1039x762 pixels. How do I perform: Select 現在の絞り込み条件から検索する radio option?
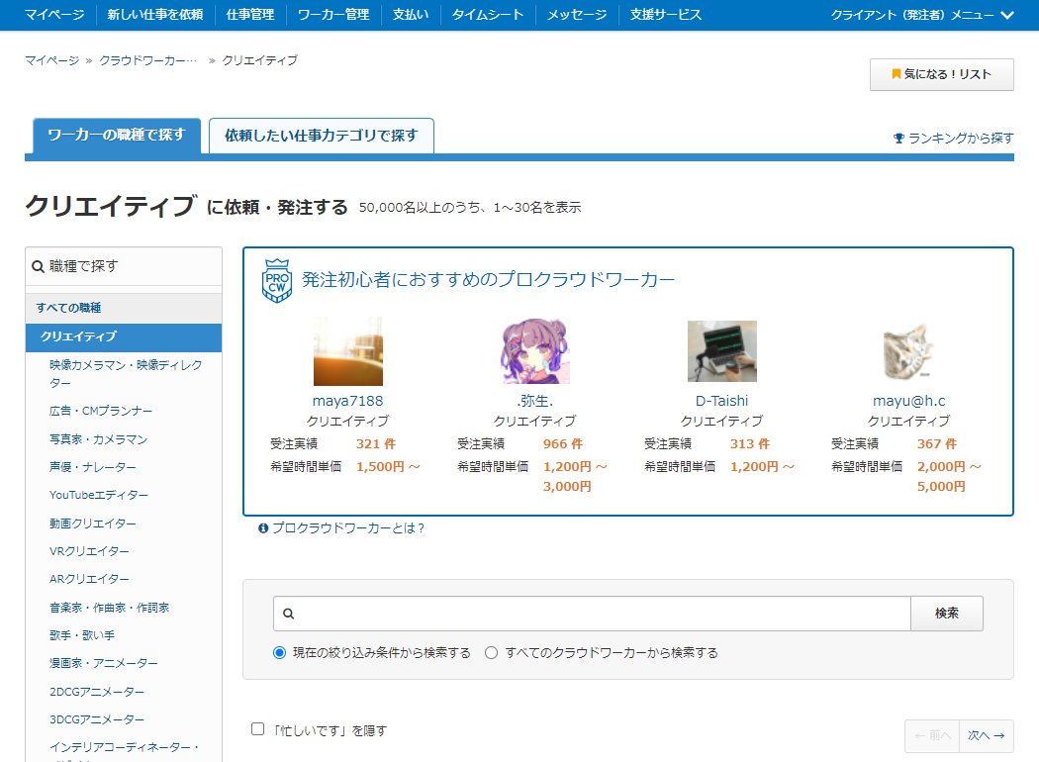click(280, 653)
